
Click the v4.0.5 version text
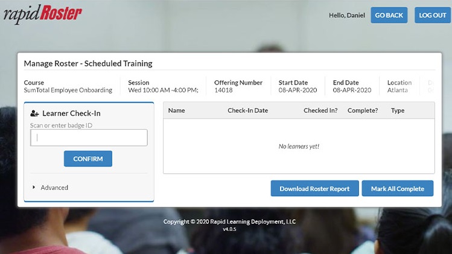click(229, 229)
